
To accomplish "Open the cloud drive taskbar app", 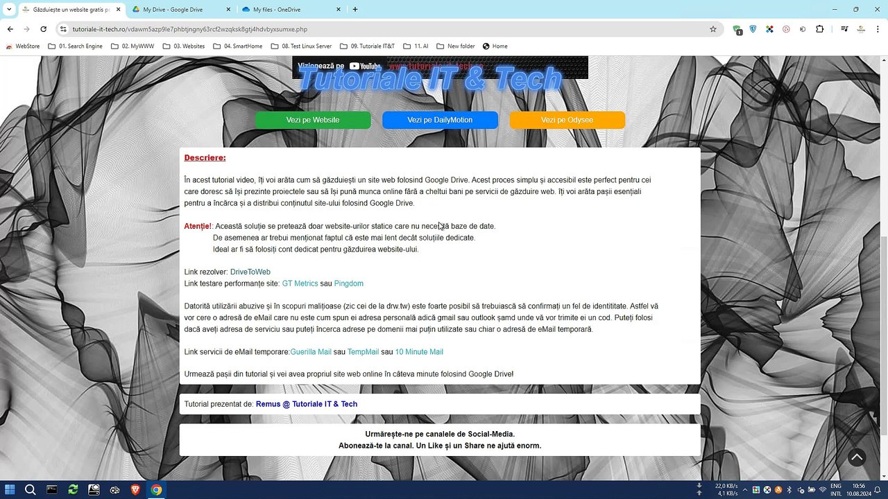I will (x=94, y=490).
